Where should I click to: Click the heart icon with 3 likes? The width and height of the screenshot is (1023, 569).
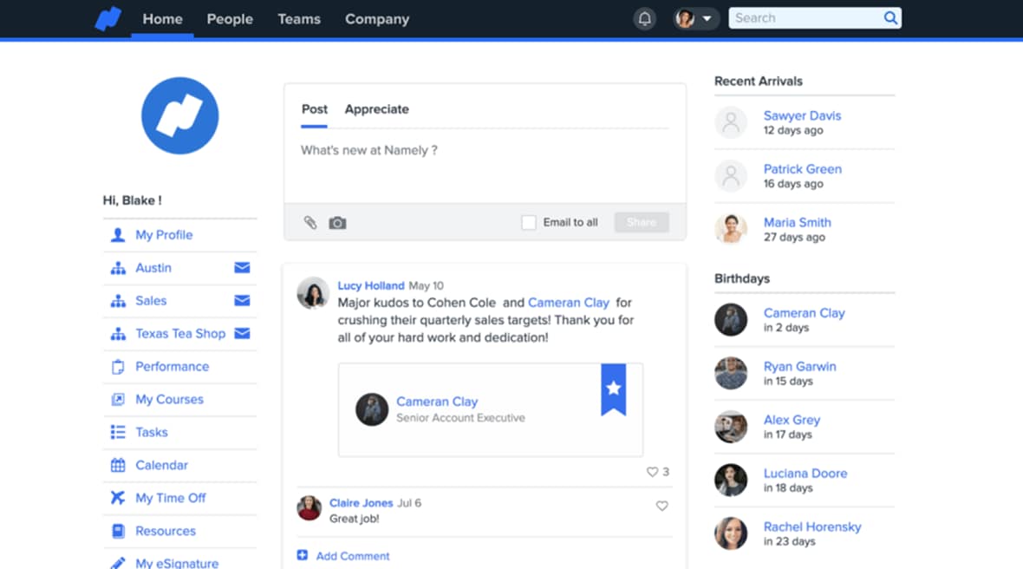pyautogui.click(x=652, y=472)
